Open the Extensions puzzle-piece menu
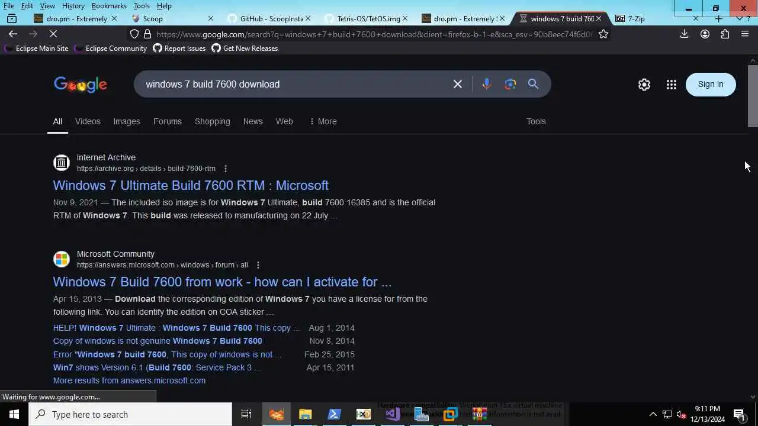This screenshot has height=426, width=758. pos(725,34)
